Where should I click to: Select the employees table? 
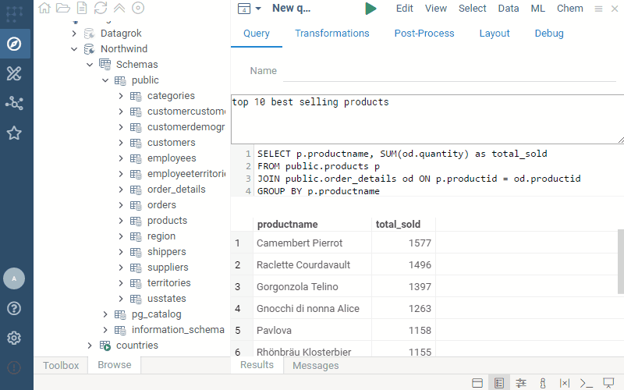coord(172,158)
